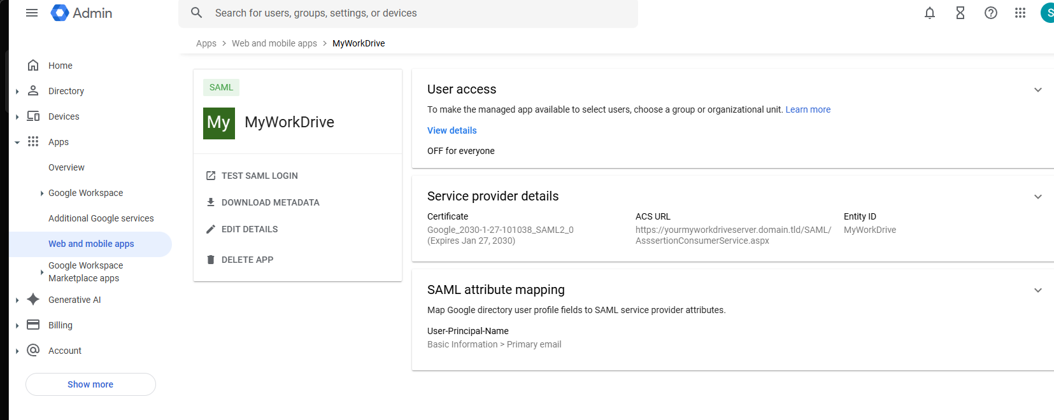1054x420 pixels.
Task: Expand the Directory tree arrow
Action: click(x=17, y=91)
